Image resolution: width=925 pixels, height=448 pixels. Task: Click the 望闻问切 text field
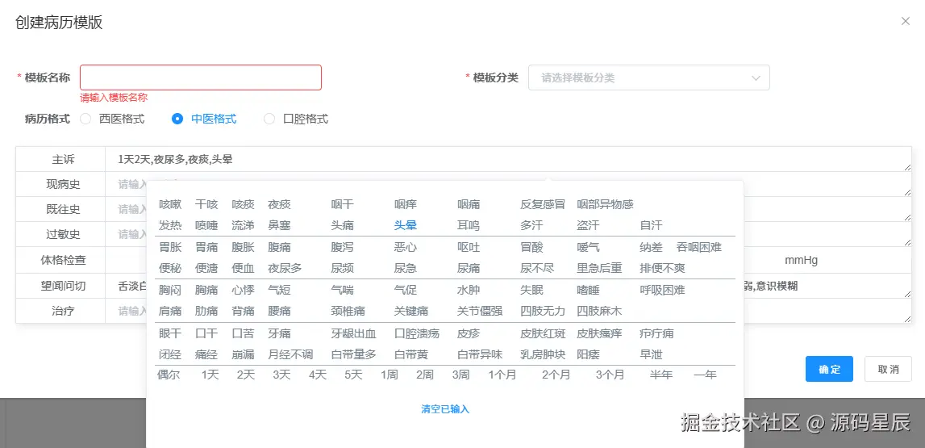[x=508, y=287]
